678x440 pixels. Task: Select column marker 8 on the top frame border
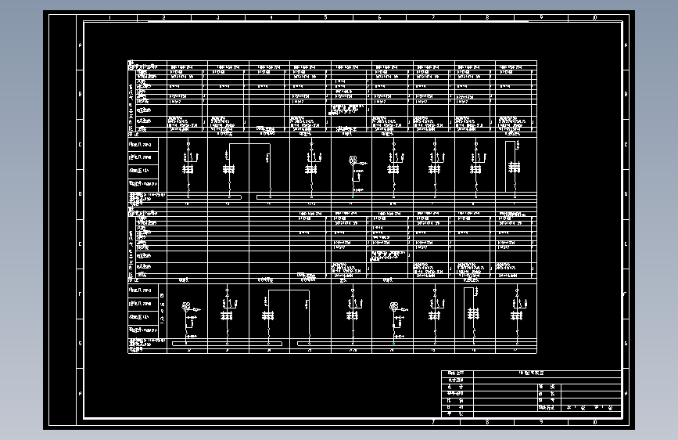point(487,18)
